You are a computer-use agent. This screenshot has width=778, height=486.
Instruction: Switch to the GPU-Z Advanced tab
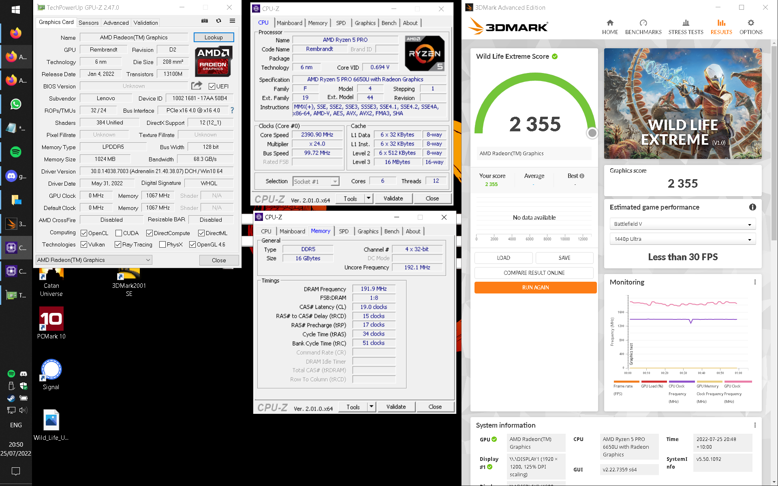pyautogui.click(x=116, y=23)
